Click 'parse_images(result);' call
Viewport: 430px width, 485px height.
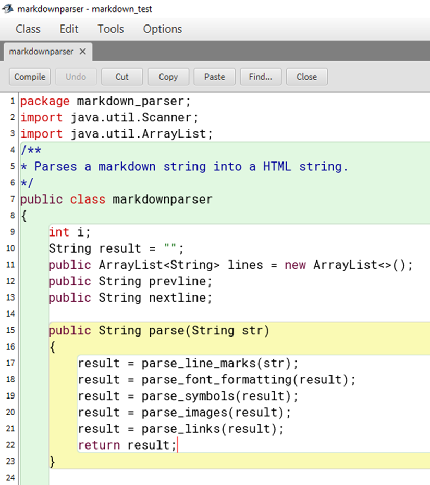[x=216, y=413]
